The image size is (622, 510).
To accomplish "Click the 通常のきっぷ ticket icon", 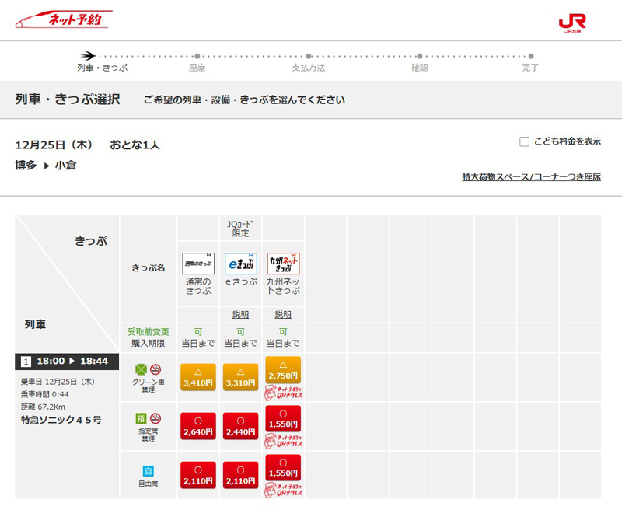I will [x=198, y=263].
